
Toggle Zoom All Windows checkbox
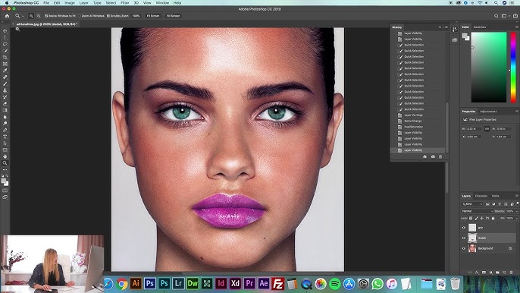(80, 16)
